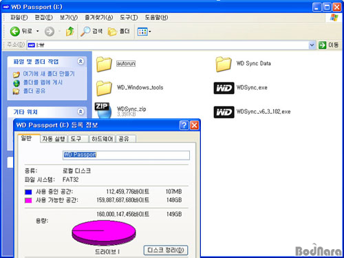The image size is (344, 258).
Task: Click the WD_Windows_tools file name
Action: tap(140, 87)
